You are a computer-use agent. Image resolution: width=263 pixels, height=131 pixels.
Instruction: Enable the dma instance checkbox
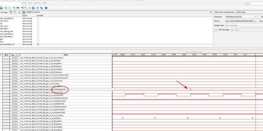click(x=38, y=42)
